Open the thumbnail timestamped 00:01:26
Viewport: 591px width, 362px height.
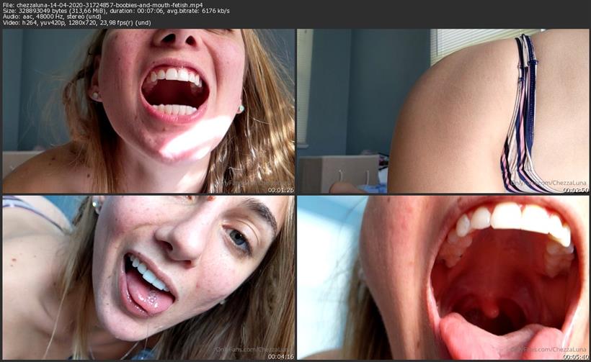point(148,111)
